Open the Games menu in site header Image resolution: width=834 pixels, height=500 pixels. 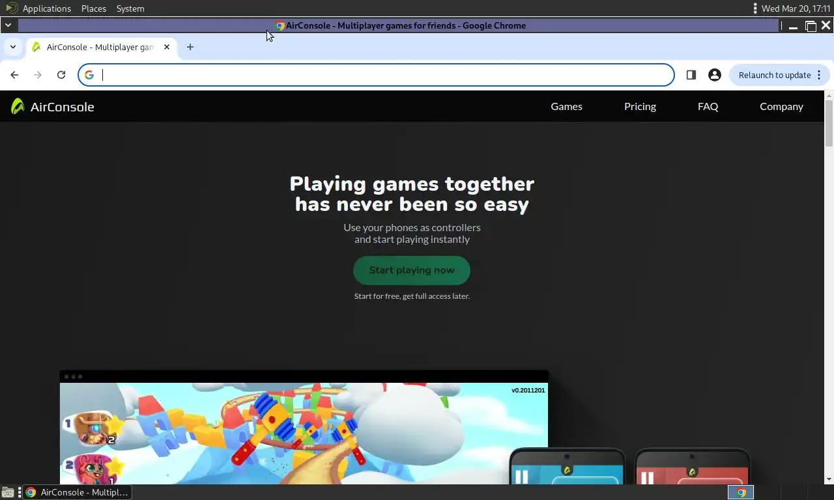pos(566,107)
